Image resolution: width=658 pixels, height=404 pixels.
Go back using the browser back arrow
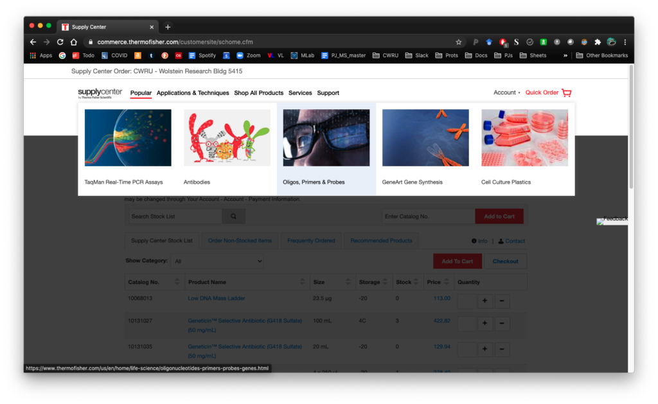[33, 42]
